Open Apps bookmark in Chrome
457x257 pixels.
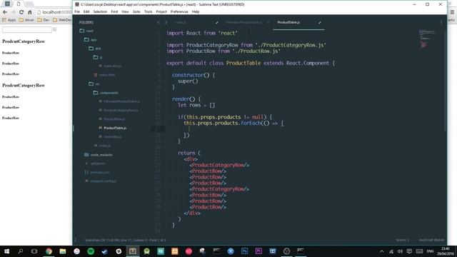[9, 20]
